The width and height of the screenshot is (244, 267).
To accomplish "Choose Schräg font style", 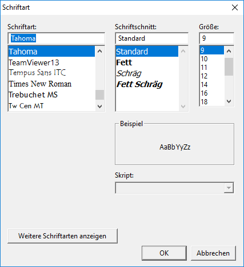I will (147, 73).
